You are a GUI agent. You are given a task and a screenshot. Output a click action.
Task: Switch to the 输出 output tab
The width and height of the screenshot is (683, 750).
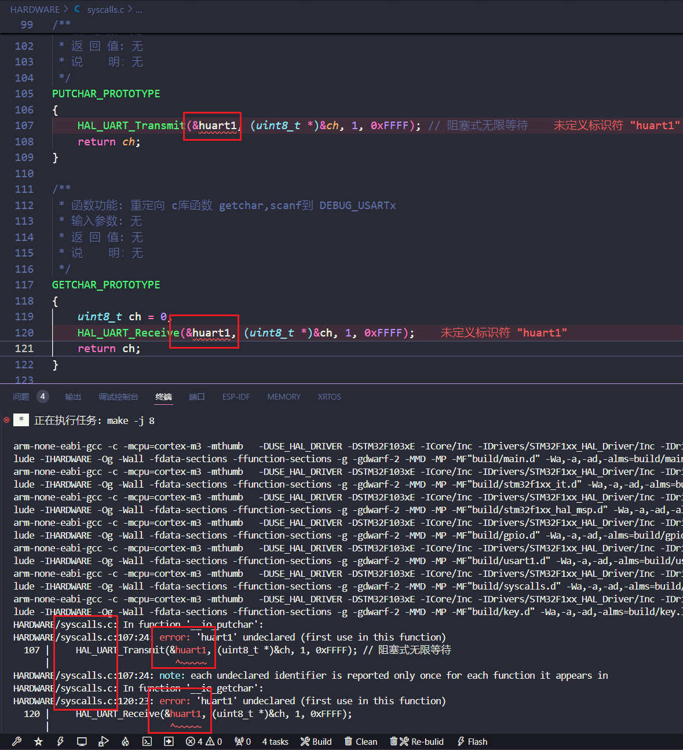click(x=73, y=397)
